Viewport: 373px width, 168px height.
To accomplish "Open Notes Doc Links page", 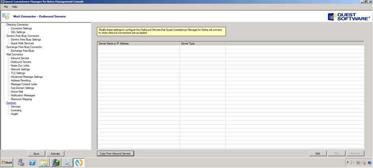I will point(20,65).
